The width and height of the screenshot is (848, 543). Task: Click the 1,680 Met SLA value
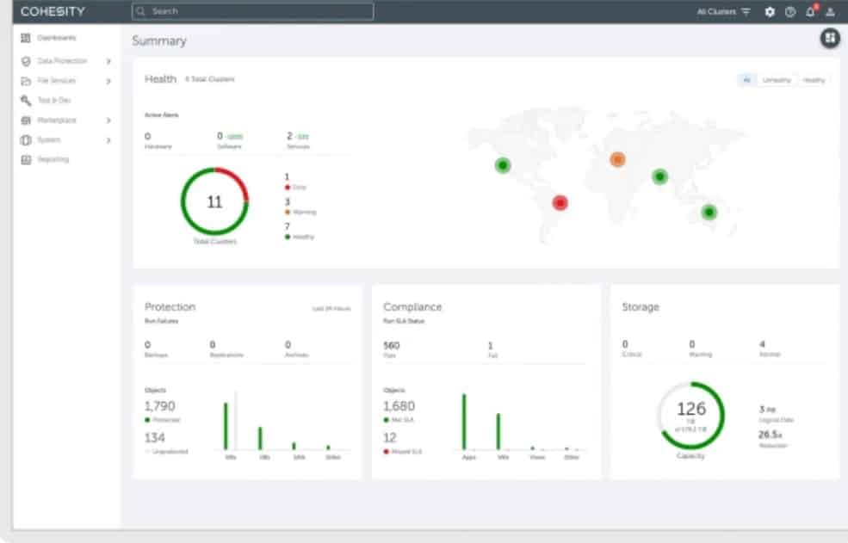pyautogui.click(x=399, y=406)
